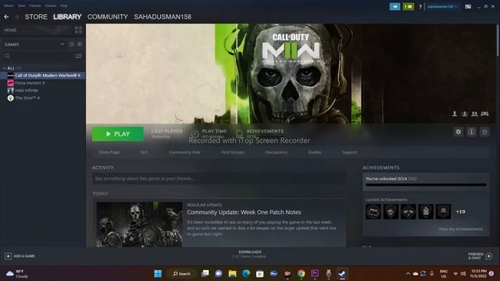Click single-player icon on banner
The width and height of the screenshot is (500, 281).
[455, 114]
